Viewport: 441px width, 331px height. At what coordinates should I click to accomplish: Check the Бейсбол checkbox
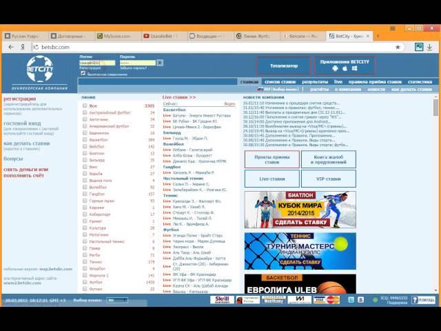pos(85,146)
